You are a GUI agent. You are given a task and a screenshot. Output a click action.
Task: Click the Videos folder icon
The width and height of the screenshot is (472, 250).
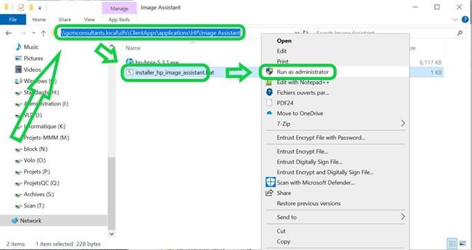click(x=19, y=70)
